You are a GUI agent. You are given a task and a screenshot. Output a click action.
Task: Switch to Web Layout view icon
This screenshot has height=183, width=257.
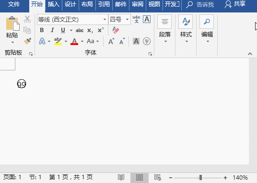pos(158,177)
